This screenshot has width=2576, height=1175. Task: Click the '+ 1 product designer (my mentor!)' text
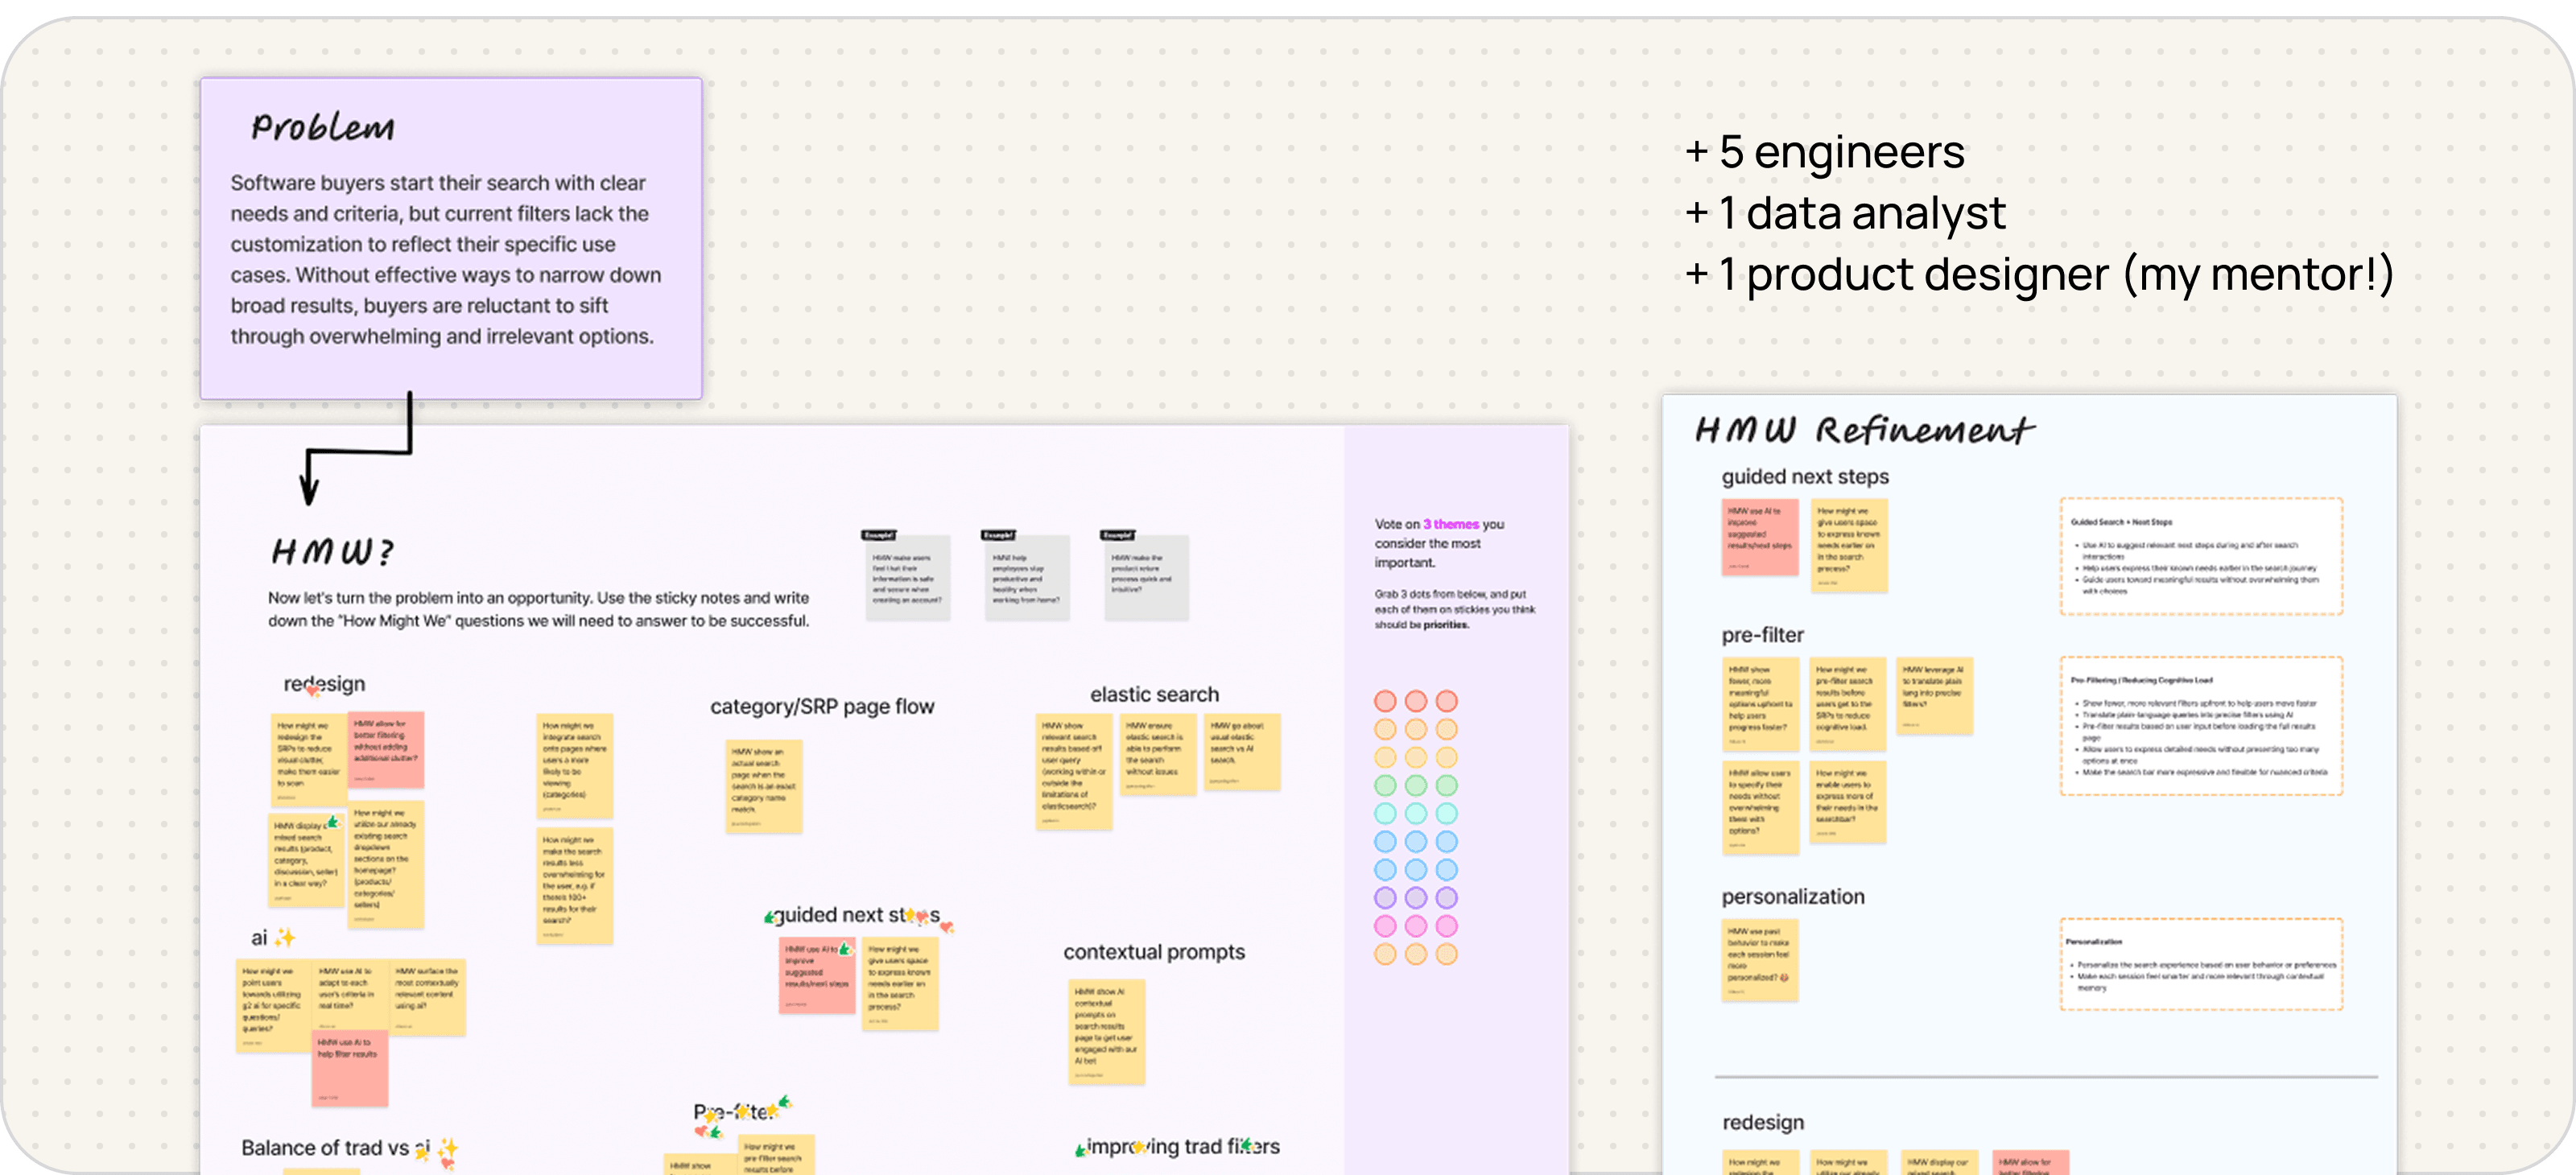tap(2039, 275)
